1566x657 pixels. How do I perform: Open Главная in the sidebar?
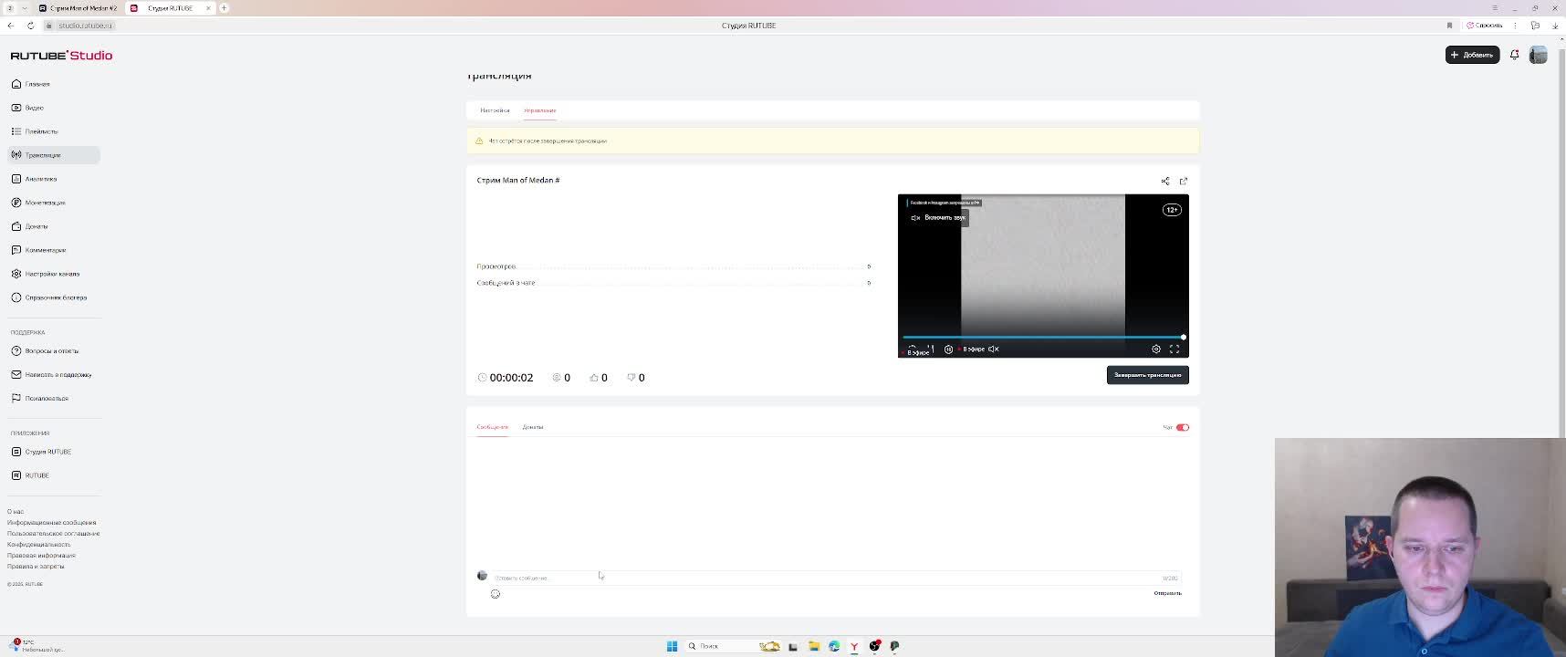pos(54,84)
